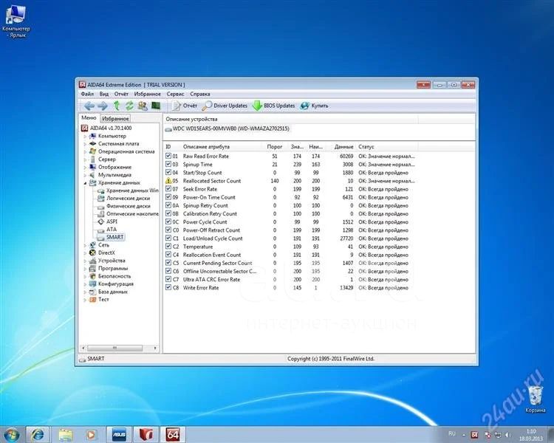The height and width of the screenshot is (443, 554).
Task: Expand the База данных tree node
Action: (85, 292)
